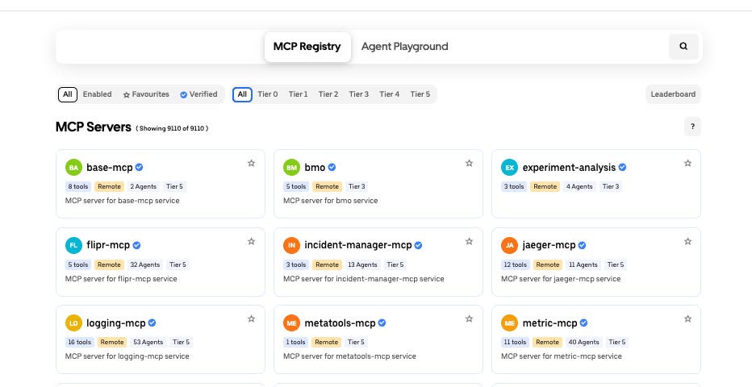Click "32 Agents" tag on flipr-mcp

point(145,265)
